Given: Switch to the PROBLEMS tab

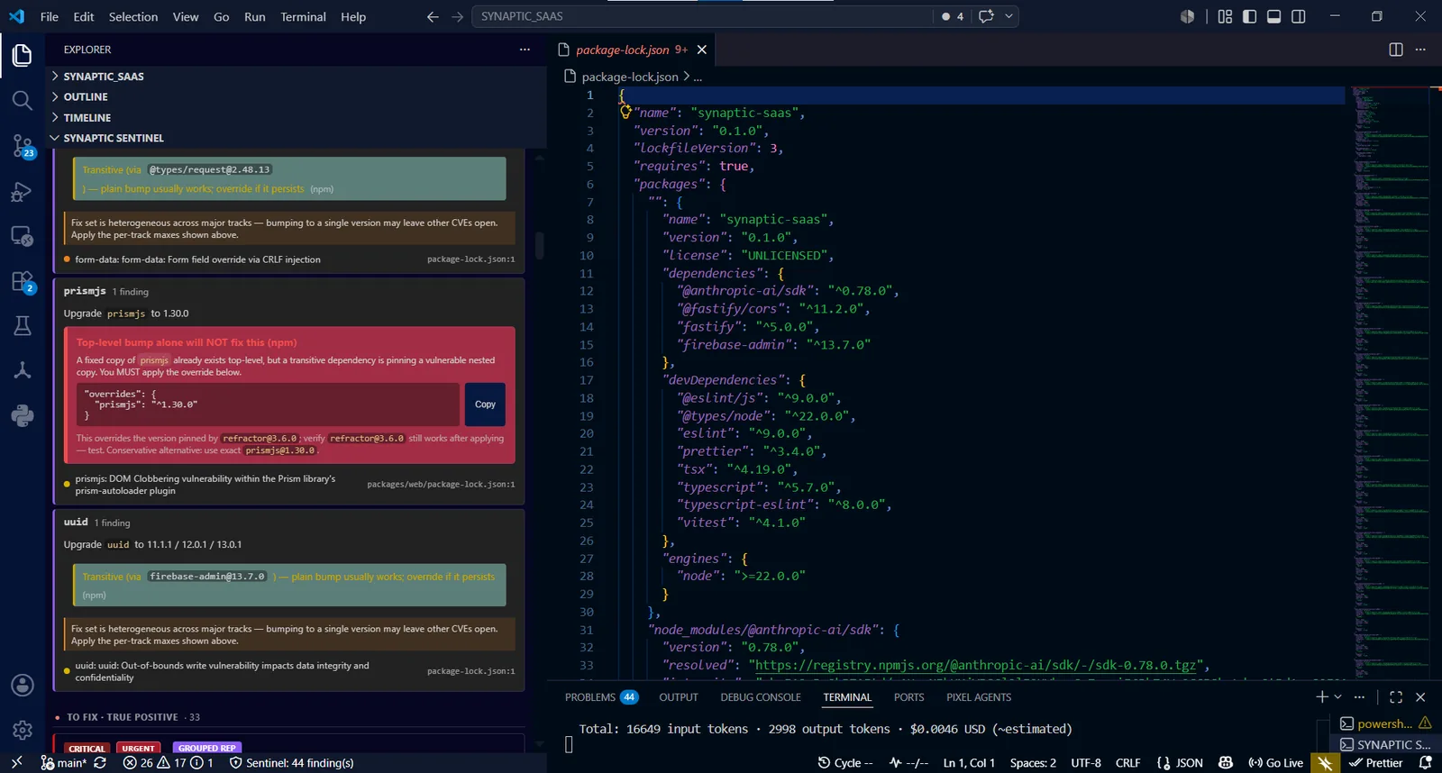Looking at the screenshot, I should 601,696.
